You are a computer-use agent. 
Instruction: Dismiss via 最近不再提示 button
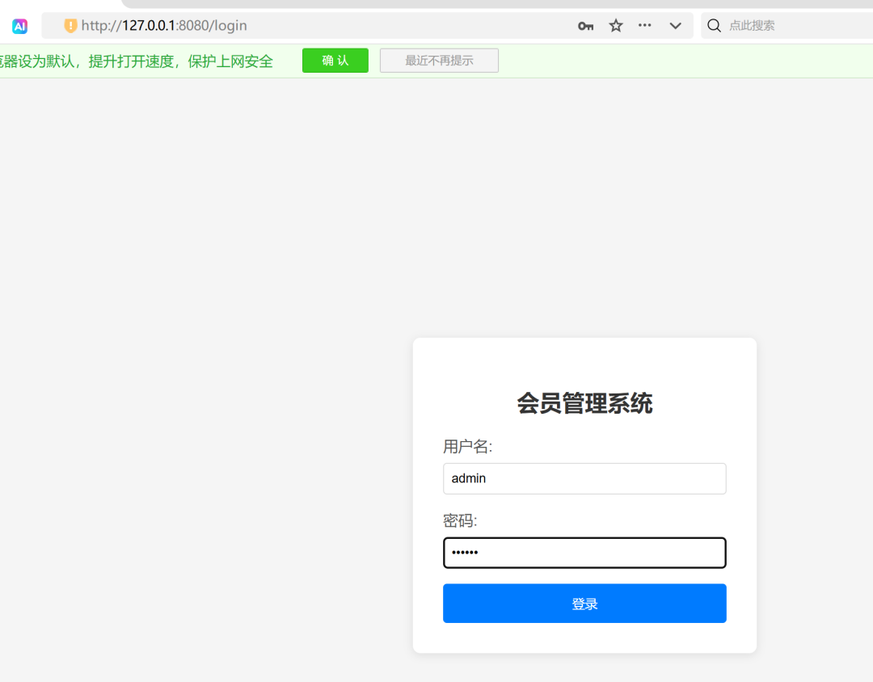pyautogui.click(x=439, y=60)
